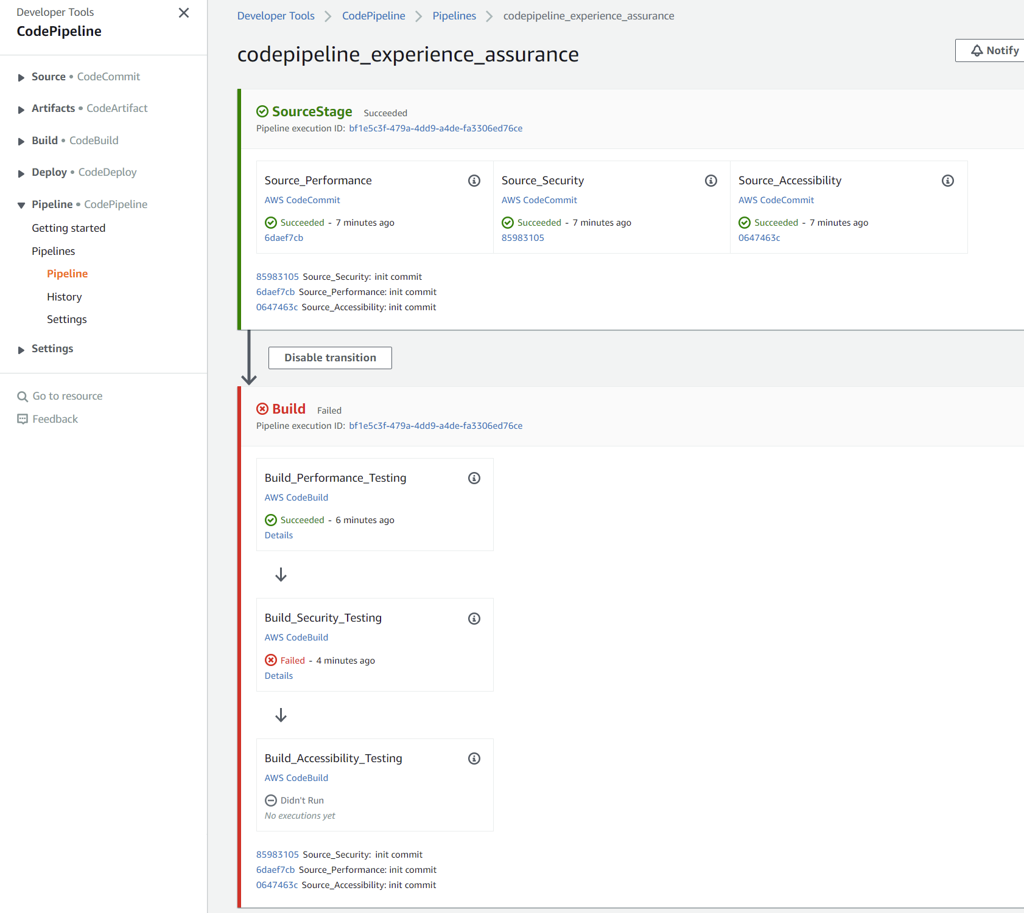The image size is (1024, 913).
Task: Click the No executions yet text
Action: (300, 816)
